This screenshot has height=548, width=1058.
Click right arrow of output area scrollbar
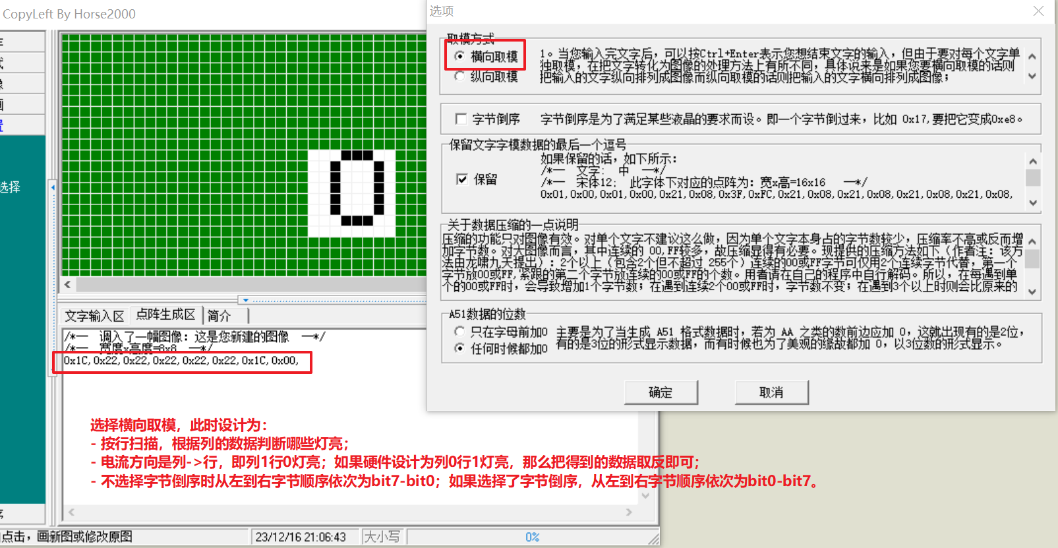(629, 512)
